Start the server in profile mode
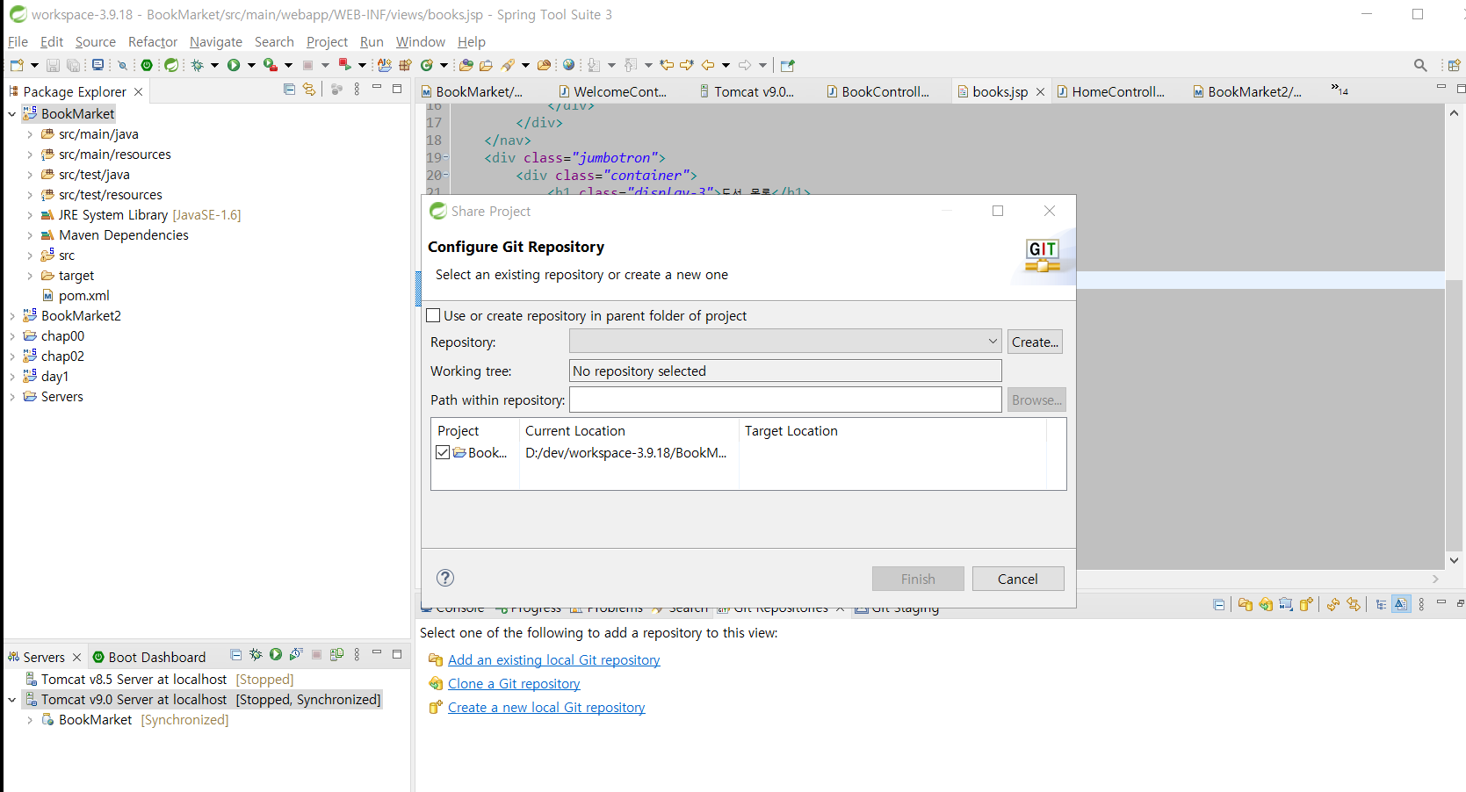The image size is (1466, 792). [x=296, y=654]
